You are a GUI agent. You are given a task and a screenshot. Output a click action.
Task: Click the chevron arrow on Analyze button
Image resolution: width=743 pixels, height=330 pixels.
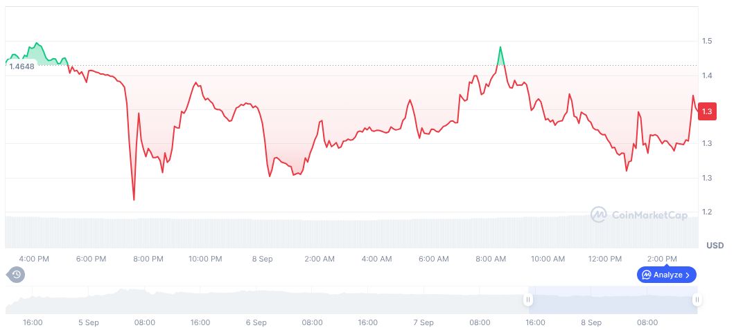click(688, 275)
